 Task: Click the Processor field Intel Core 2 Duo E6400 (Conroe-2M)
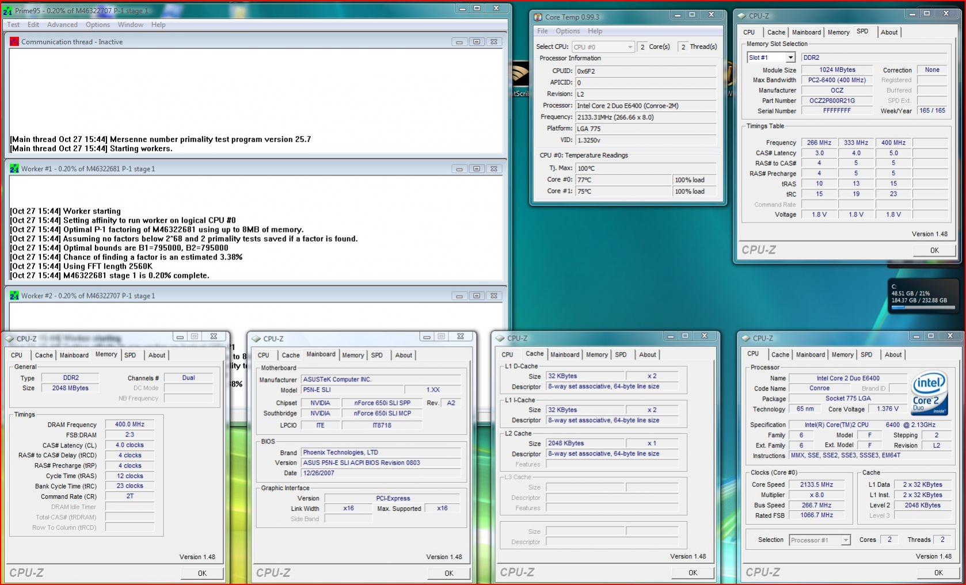pos(646,105)
